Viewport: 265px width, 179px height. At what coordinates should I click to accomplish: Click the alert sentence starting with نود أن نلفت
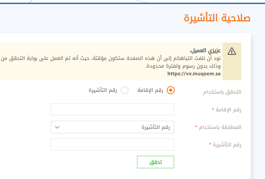(111, 58)
